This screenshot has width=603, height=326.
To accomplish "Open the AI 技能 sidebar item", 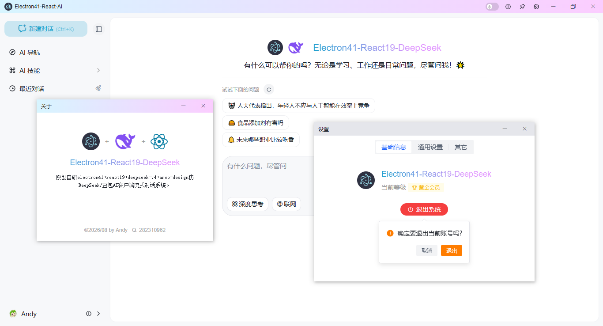I will click(x=55, y=71).
